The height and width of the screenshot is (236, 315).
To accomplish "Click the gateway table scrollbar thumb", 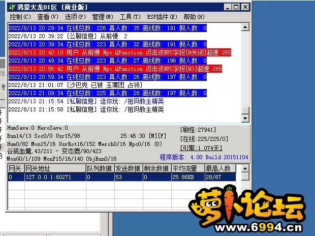I will point(245,176).
